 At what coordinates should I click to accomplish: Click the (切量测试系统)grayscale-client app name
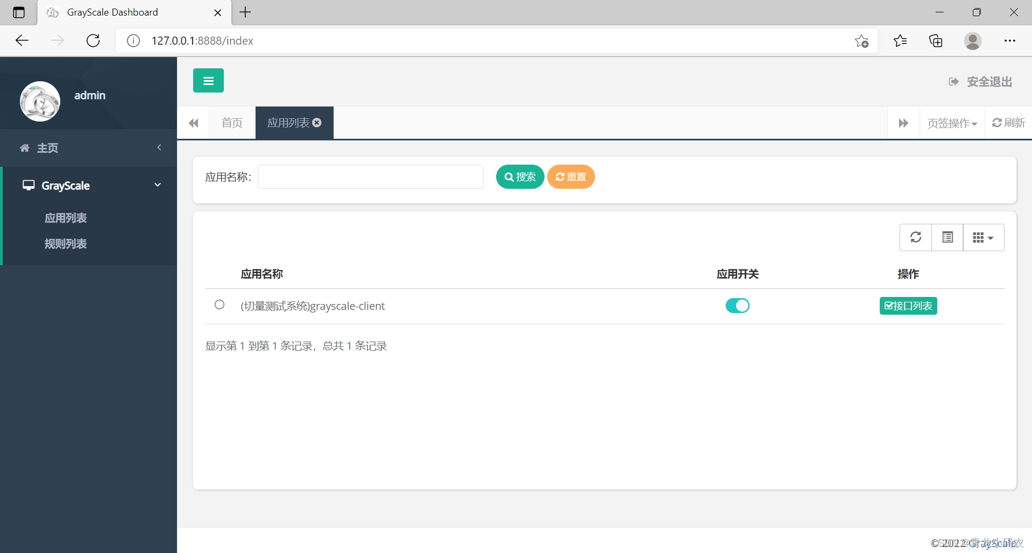click(x=313, y=306)
